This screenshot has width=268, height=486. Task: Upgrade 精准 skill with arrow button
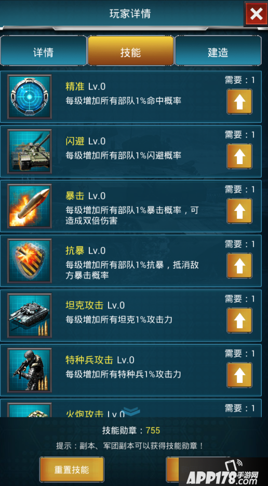pos(239,102)
